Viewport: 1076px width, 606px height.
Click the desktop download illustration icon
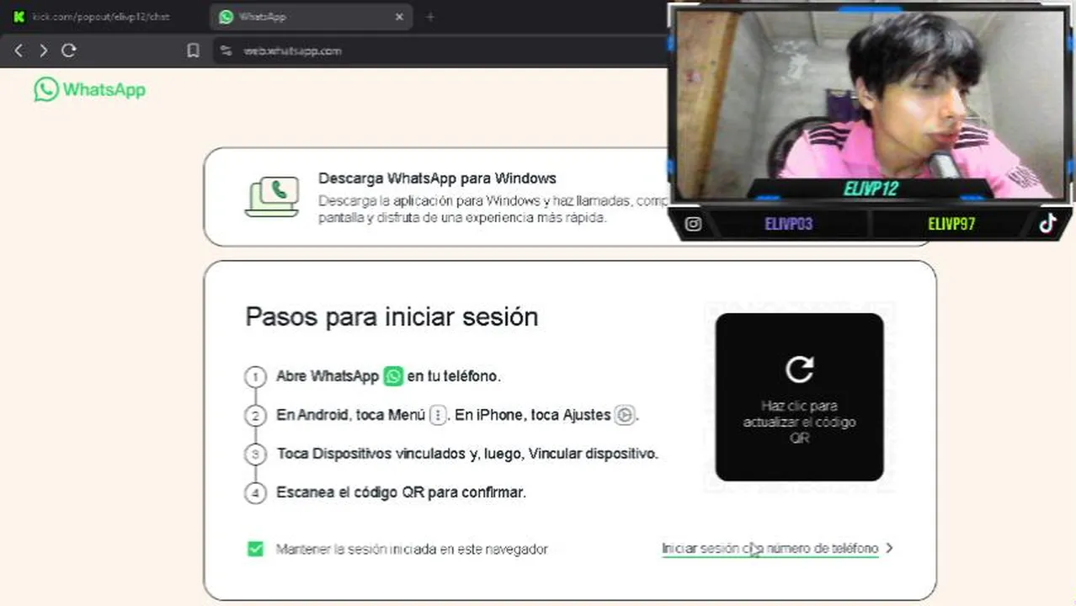272,196
